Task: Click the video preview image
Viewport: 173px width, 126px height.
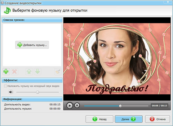Action: click(117, 59)
